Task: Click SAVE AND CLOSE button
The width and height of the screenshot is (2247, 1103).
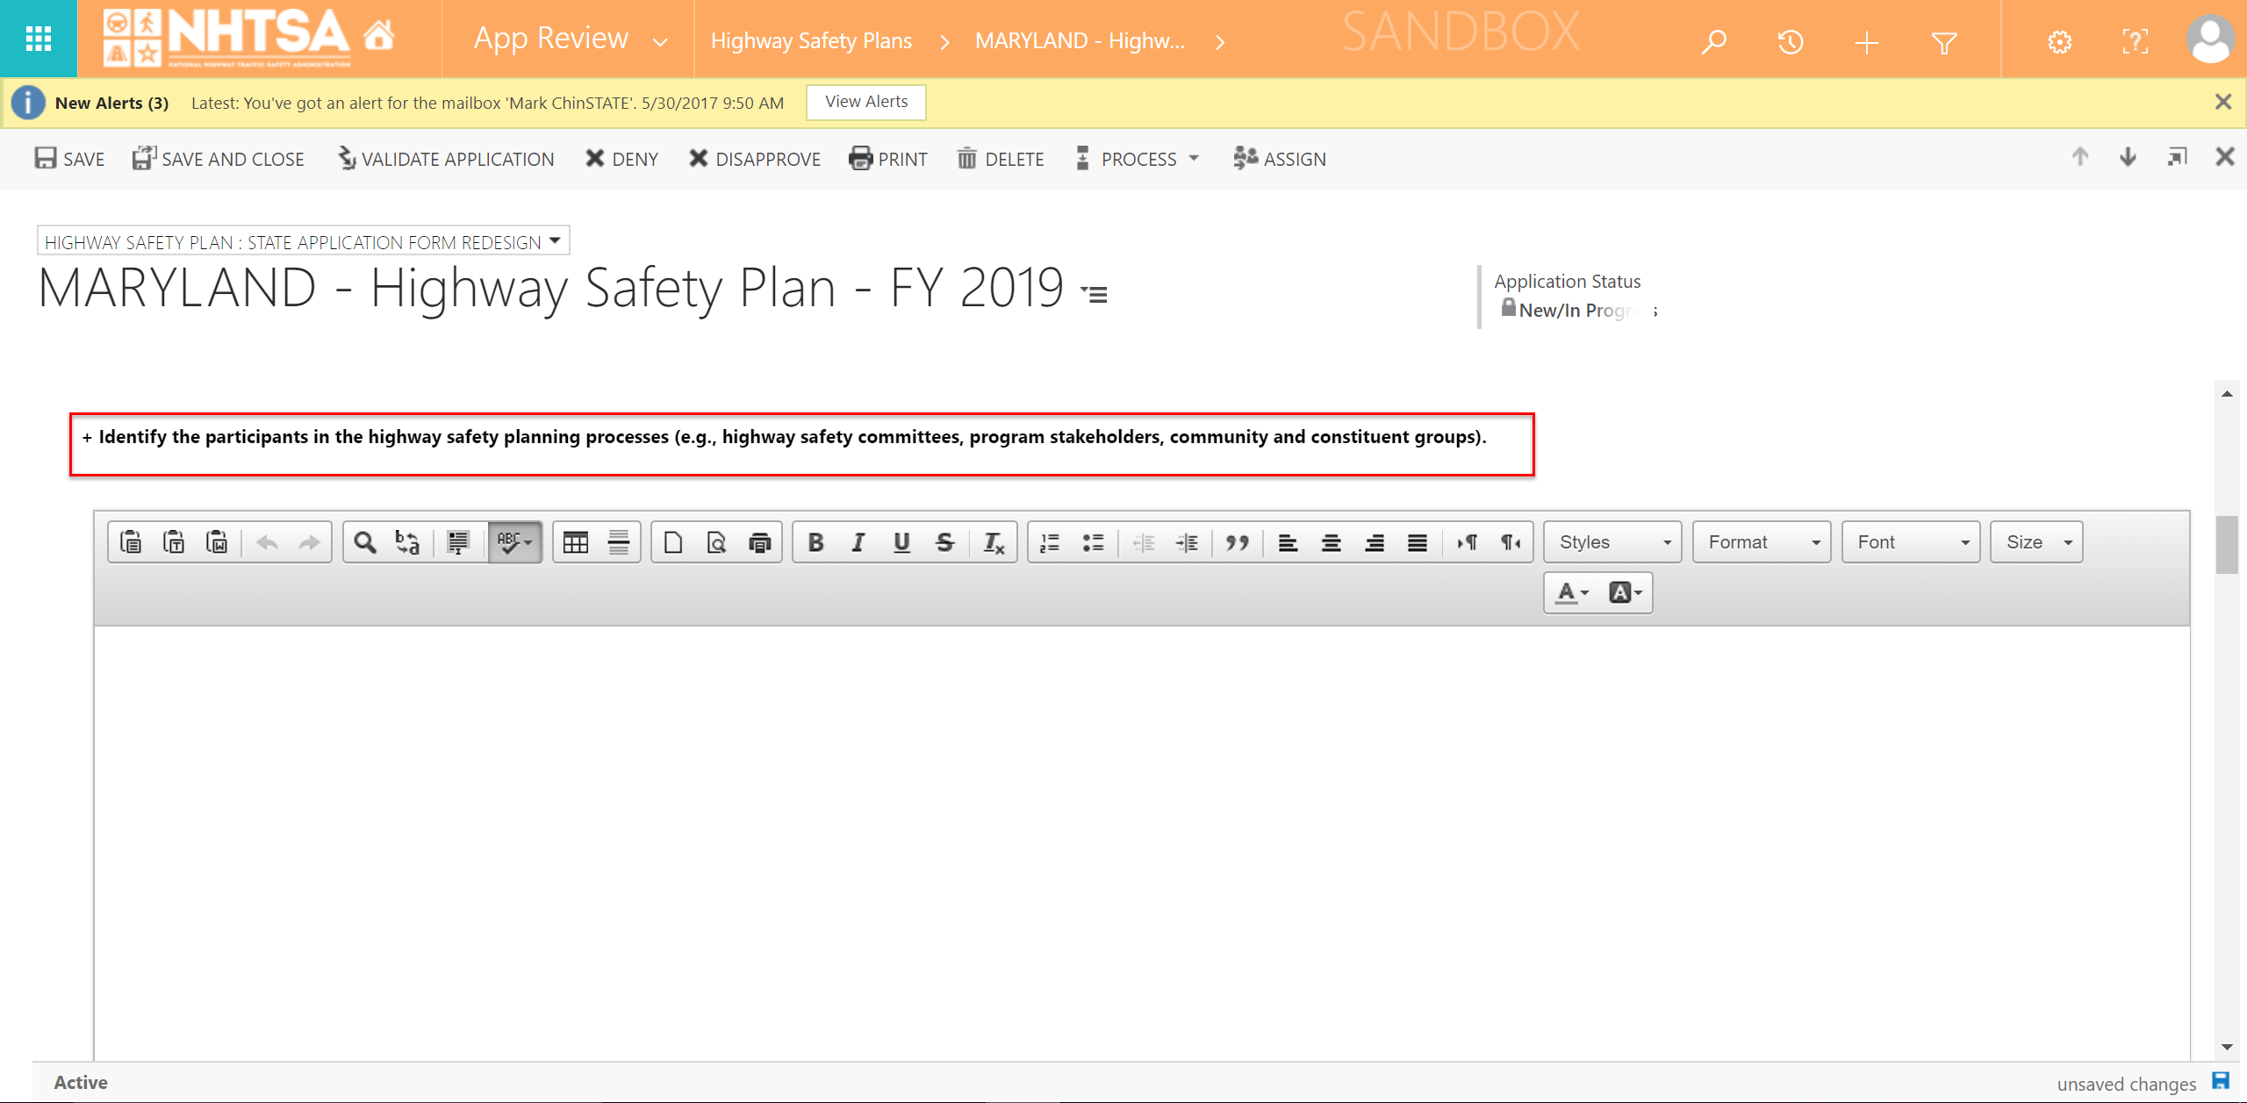Action: (x=219, y=159)
